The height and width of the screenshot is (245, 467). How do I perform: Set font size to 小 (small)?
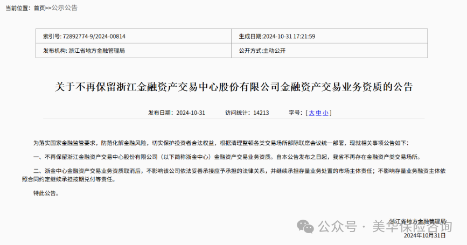pyautogui.click(x=326, y=113)
